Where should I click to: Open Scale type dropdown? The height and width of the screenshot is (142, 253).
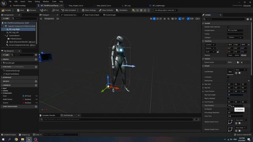[210, 52]
